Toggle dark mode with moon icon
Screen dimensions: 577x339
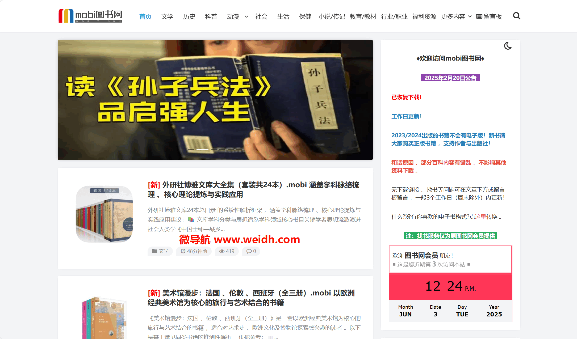[508, 46]
